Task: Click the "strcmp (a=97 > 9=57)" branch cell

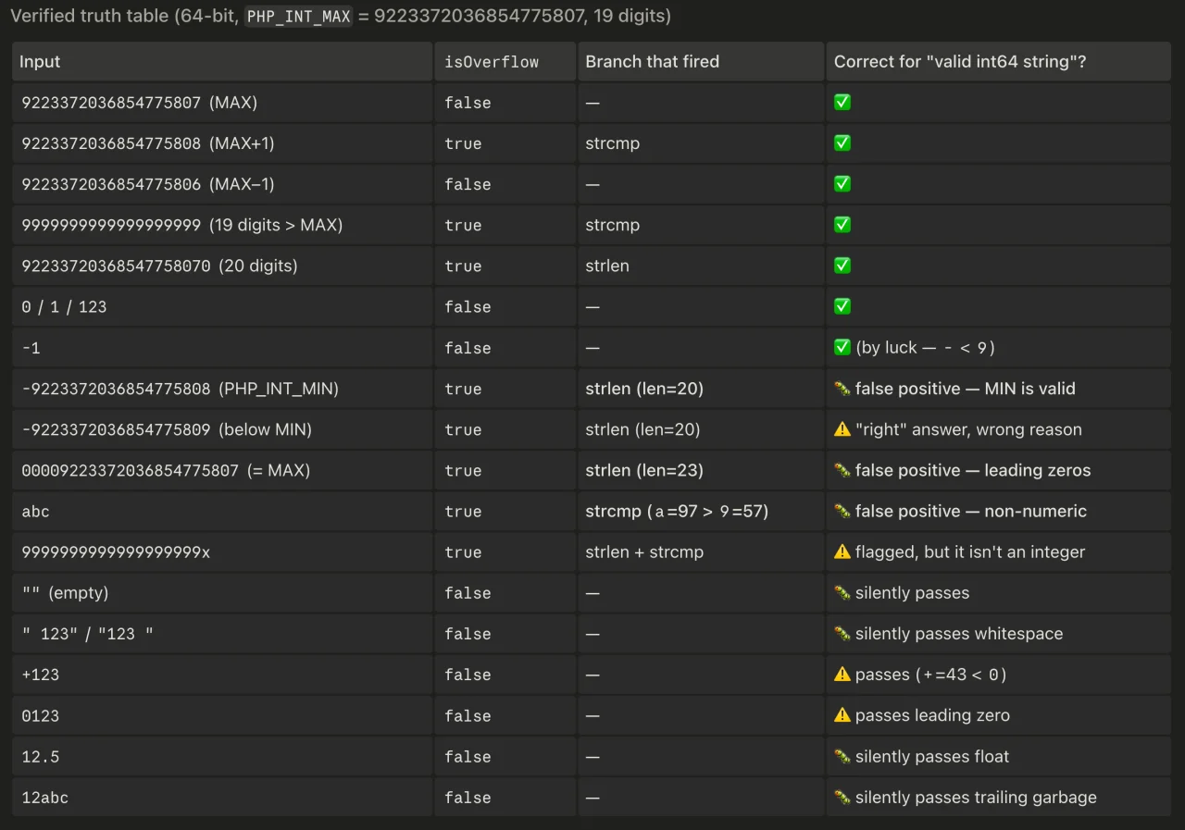Action: click(701, 511)
